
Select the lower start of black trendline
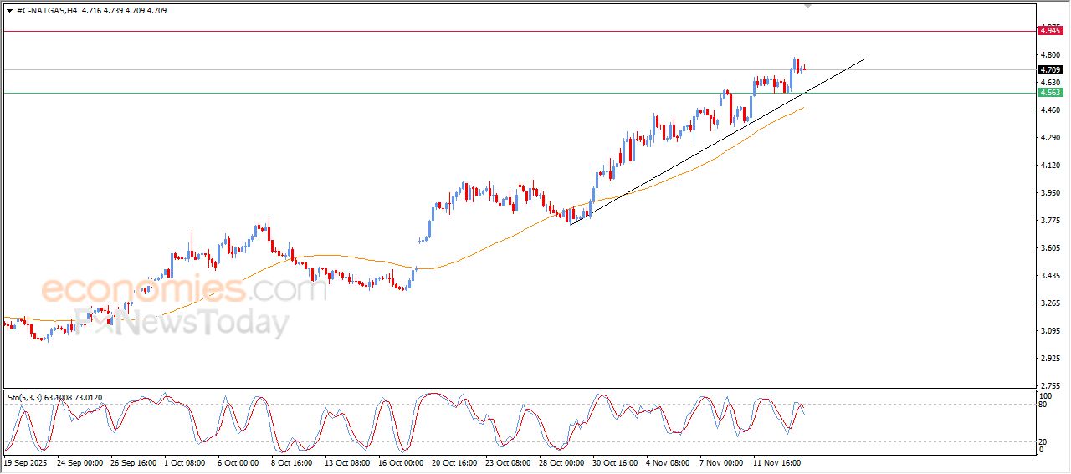[571, 224]
